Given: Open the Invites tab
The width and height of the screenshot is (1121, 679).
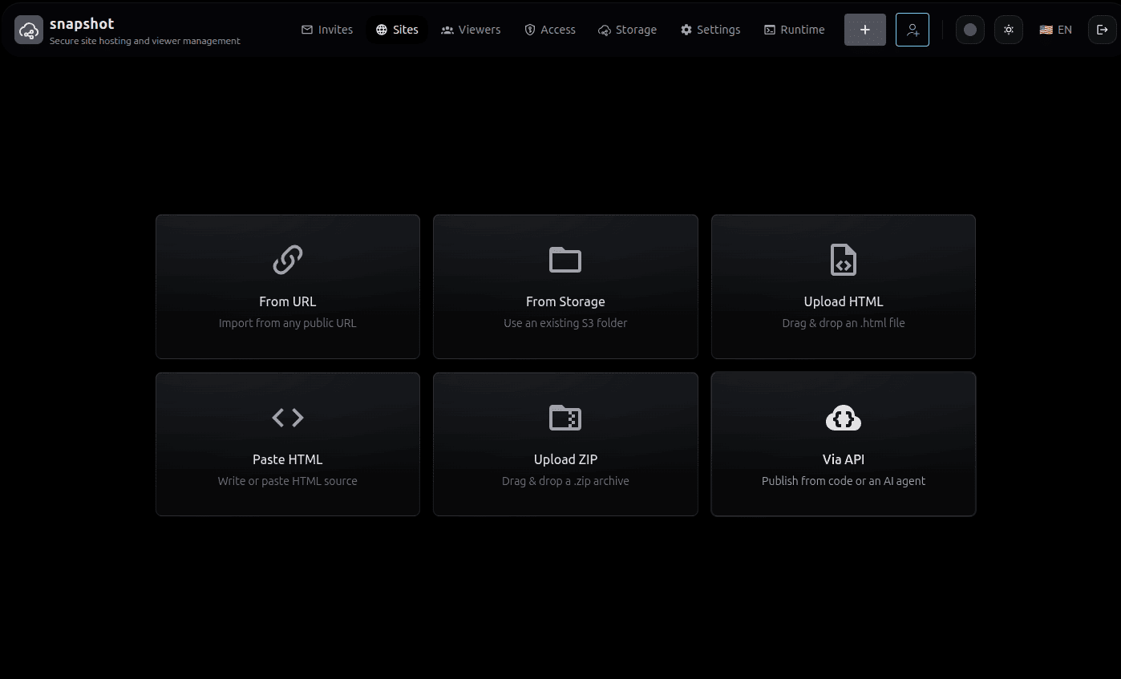Looking at the screenshot, I should pos(327,30).
